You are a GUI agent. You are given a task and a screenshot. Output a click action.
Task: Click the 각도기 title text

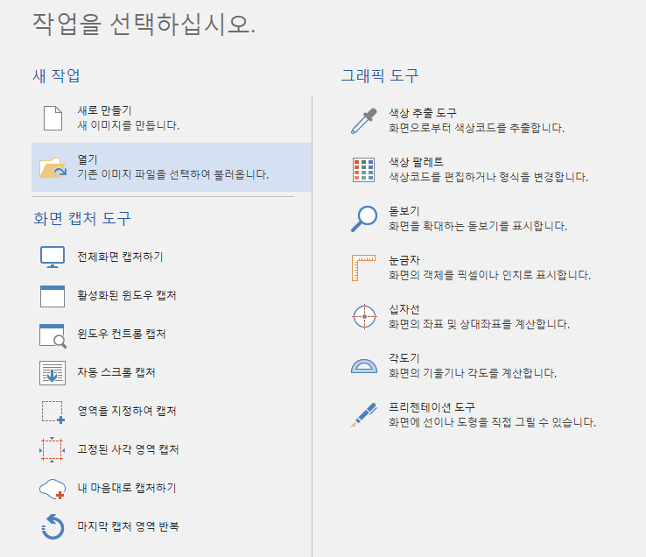(404, 358)
